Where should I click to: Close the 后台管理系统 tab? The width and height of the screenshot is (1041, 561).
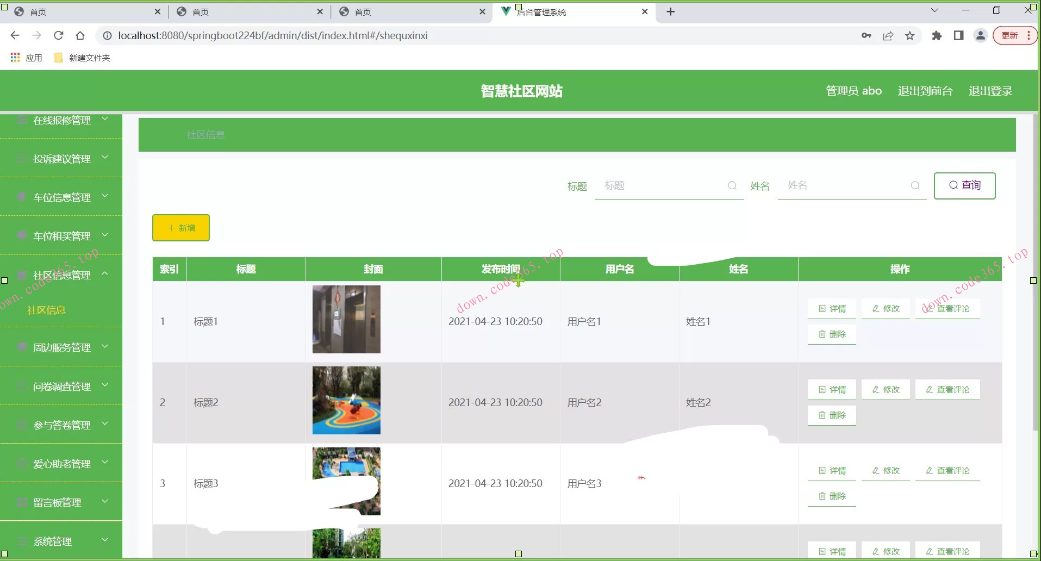click(645, 11)
